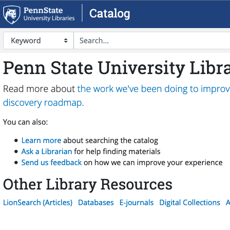Viewport: 230px width, 230px height.
Task: Open the E-journals link
Action: [x=137, y=202]
